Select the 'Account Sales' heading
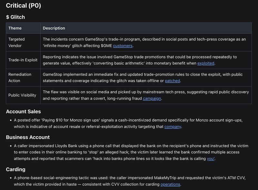The width and height of the screenshot is (258, 190). 24,112
